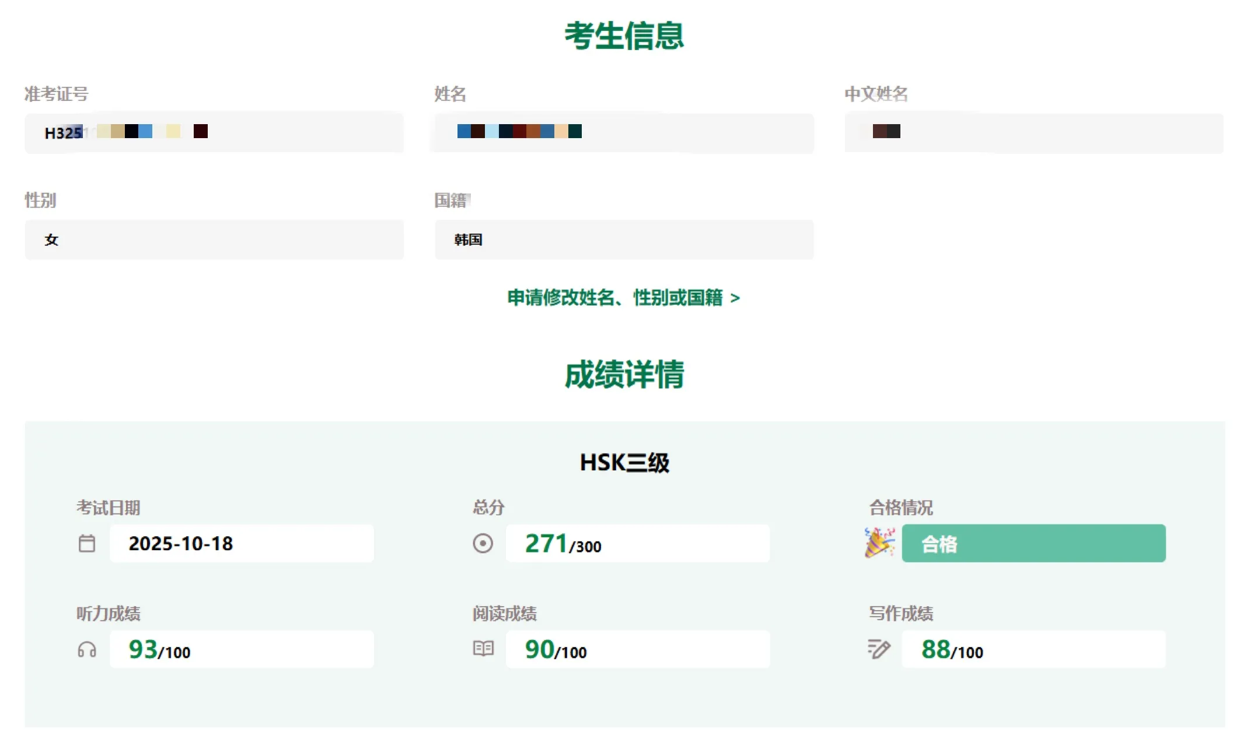Click the headphones icon beside 听力成绩

86,649
